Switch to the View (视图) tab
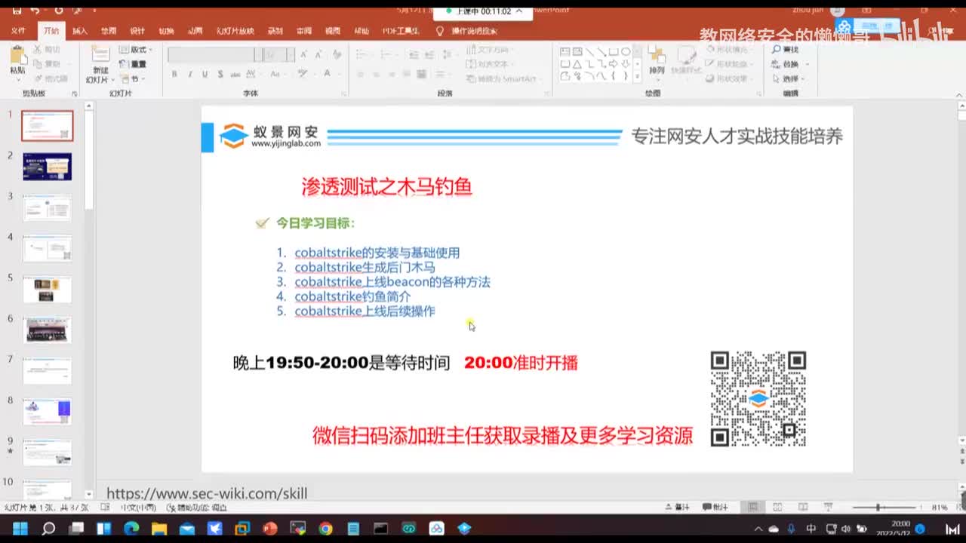Image resolution: width=966 pixels, height=543 pixels. [333, 31]
